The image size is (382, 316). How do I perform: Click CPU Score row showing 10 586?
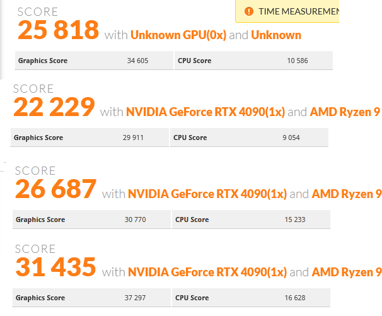point(253,61)
